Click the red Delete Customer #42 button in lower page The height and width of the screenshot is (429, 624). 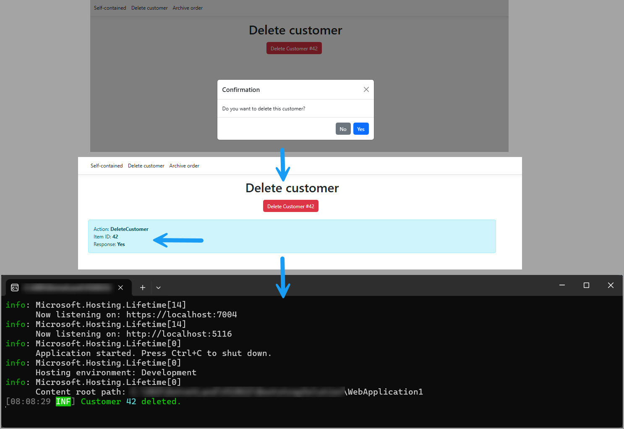pos(291,206)
